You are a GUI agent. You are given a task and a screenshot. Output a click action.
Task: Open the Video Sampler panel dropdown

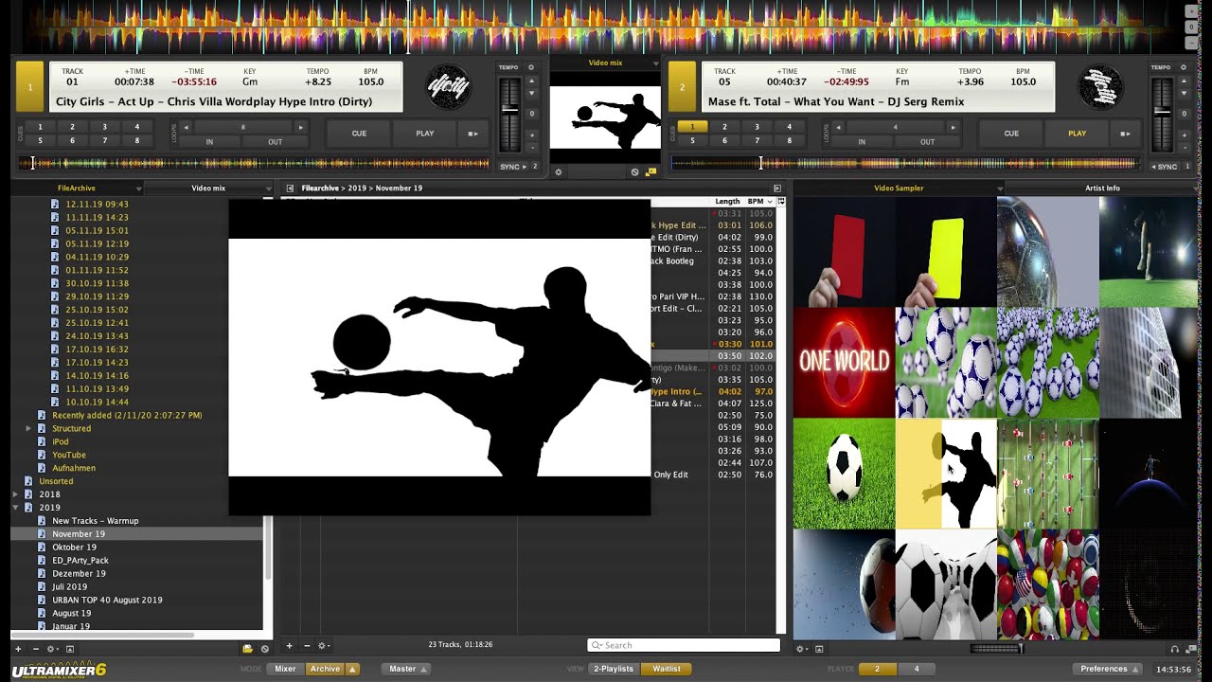1001,188
